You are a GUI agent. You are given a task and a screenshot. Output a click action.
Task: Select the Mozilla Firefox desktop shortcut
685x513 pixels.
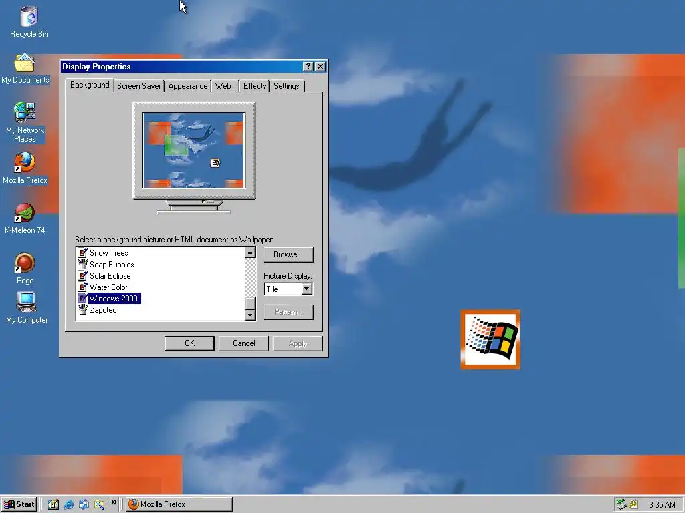[25, 168]
